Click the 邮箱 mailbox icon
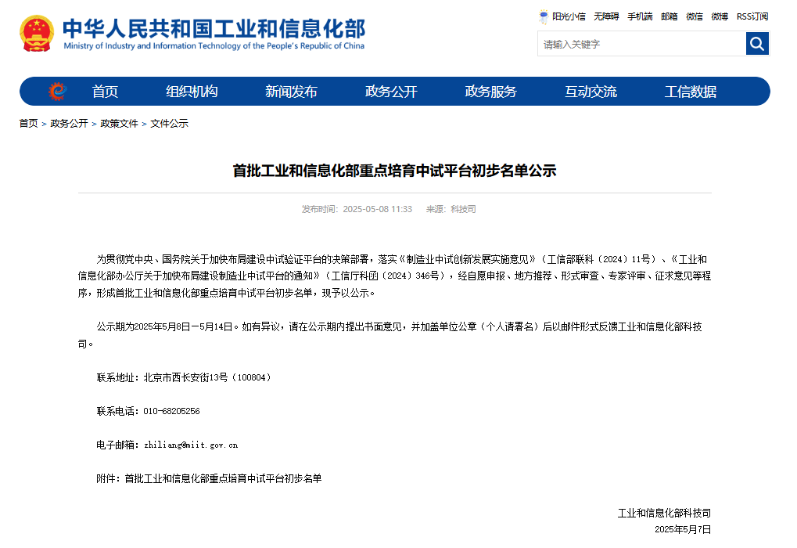The image size is (797, 548). [668, 16]
